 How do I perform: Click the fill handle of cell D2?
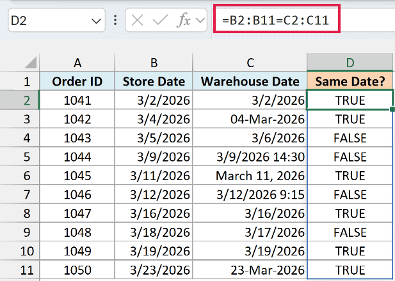tap(392, 109)
